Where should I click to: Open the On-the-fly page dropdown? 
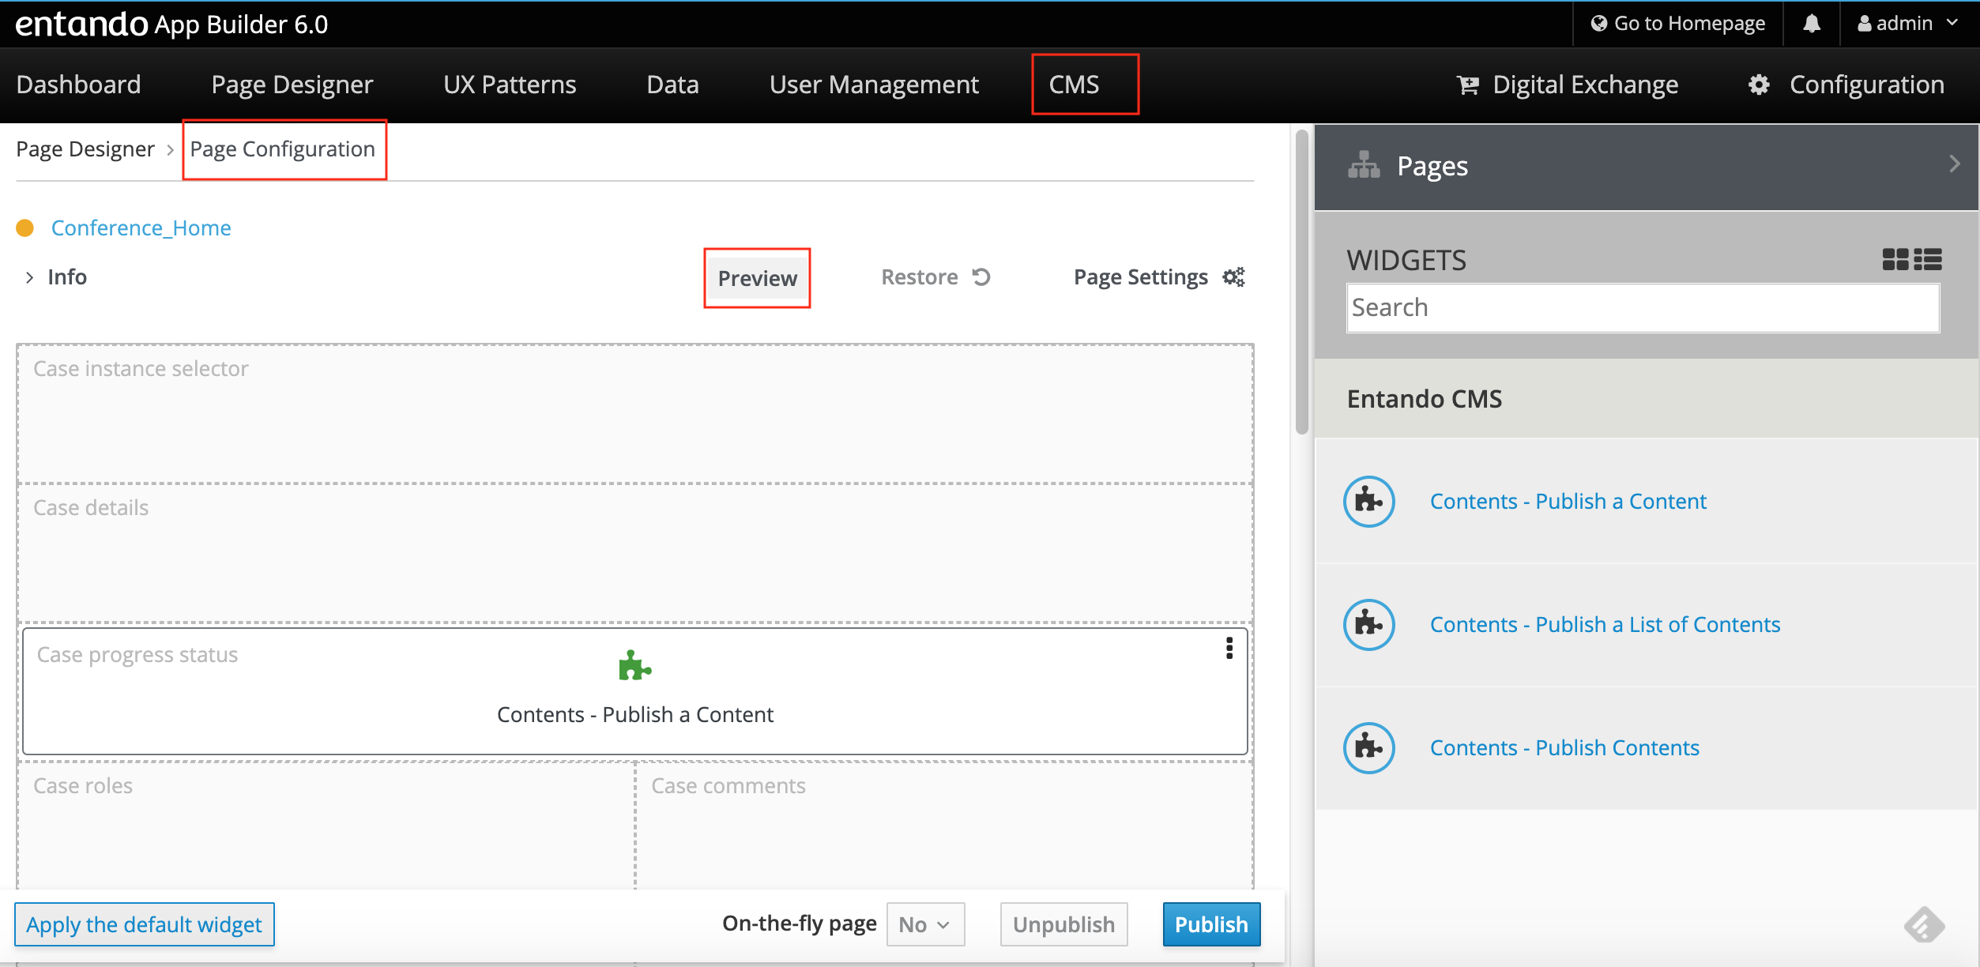[x=924, y=924]
